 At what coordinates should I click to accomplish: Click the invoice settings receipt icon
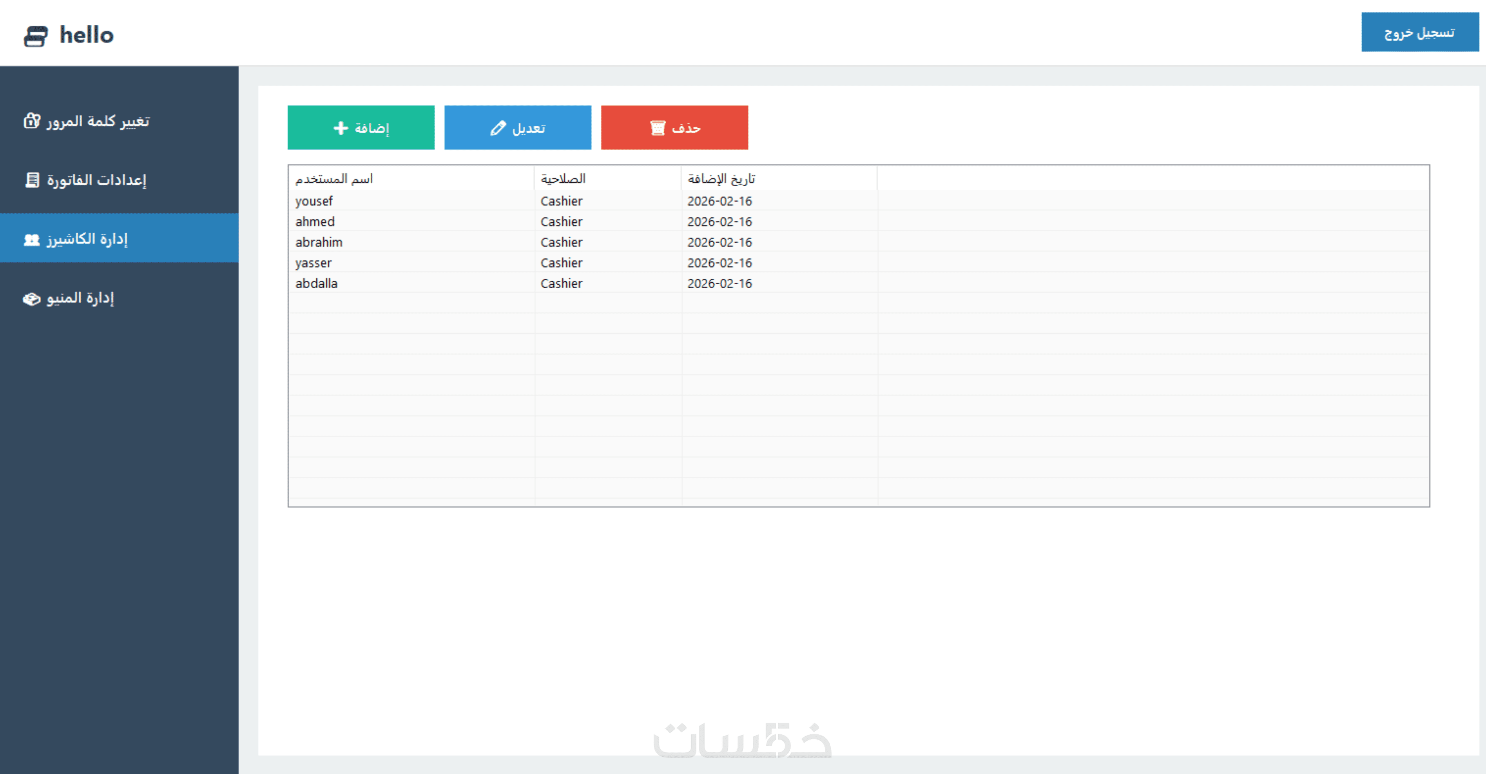point(32,180)
